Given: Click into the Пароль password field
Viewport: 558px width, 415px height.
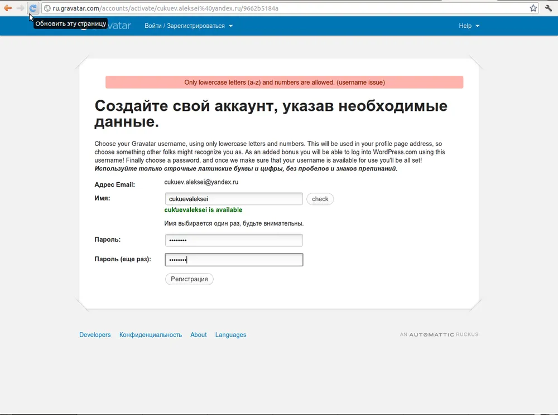Looking at the screenshot, I should (234, 240).
